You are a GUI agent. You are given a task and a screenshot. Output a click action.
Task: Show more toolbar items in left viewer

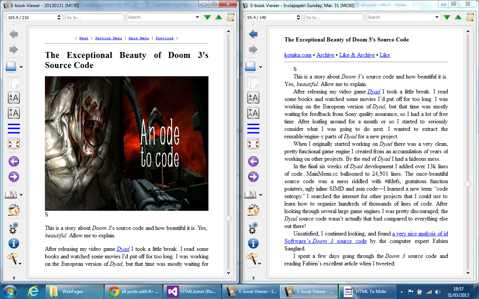point(14,278)
